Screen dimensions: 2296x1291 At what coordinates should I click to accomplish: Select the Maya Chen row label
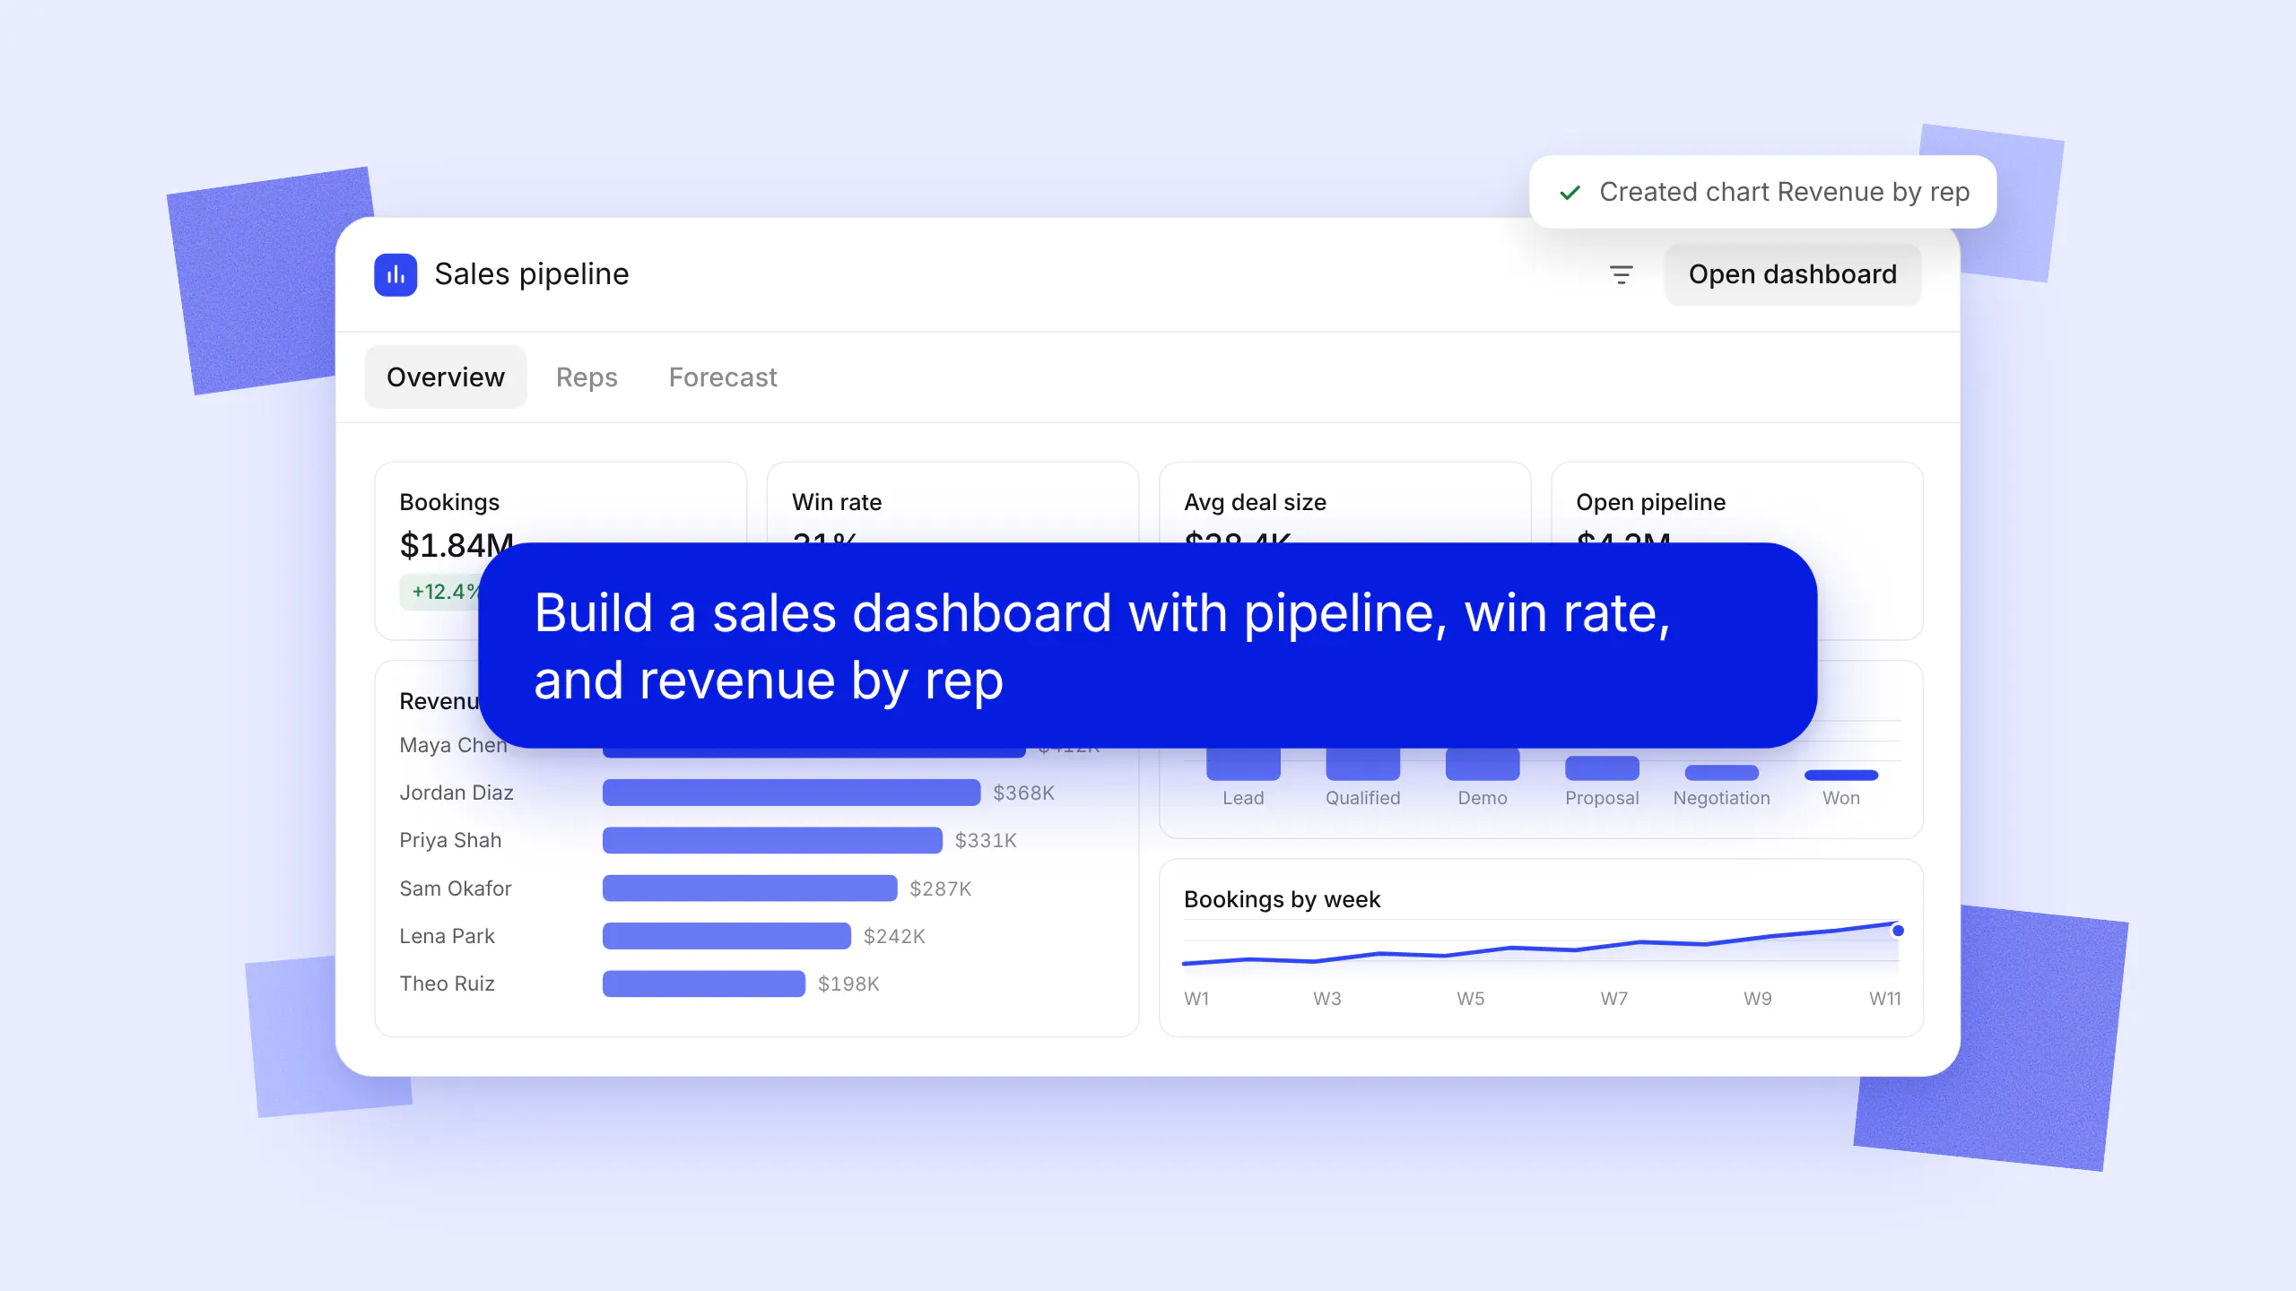(453, 745)
